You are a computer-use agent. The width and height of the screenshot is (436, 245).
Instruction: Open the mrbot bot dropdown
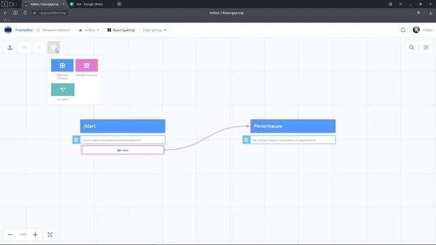coord(89,30)
